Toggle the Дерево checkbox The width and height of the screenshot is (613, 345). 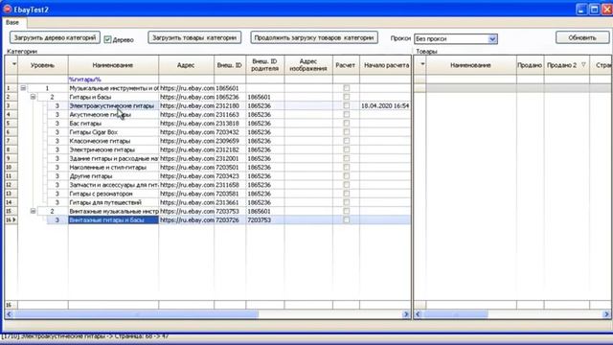(x=108, y=39)
